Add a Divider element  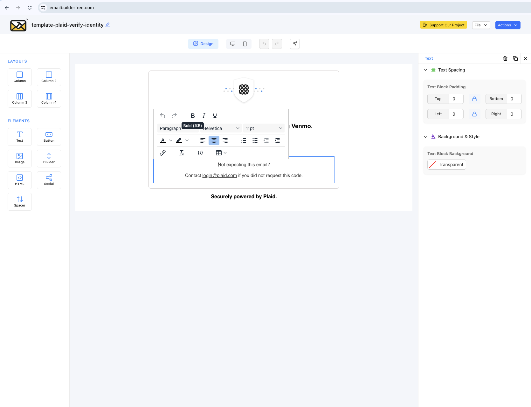[49, 158]
